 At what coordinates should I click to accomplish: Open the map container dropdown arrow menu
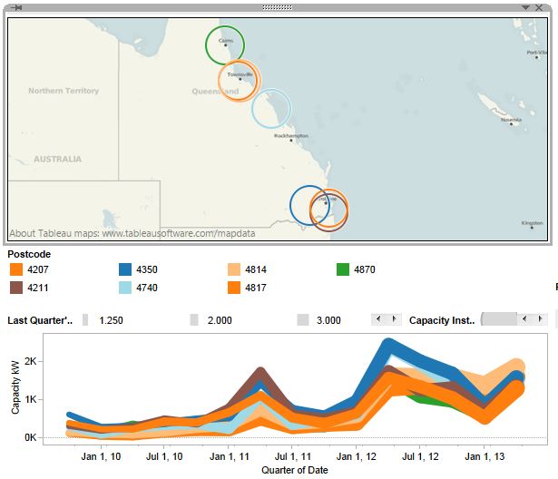524,7
